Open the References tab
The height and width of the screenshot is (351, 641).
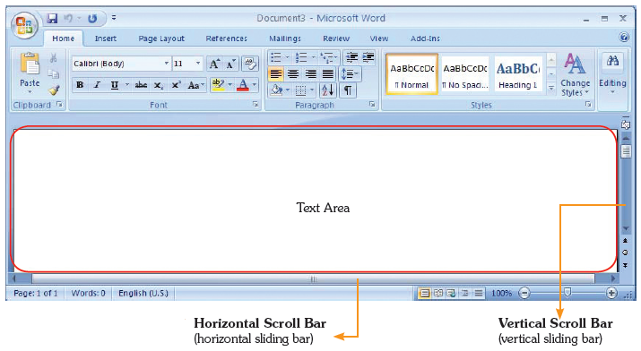pyautogui.click(x=227, y=39)
